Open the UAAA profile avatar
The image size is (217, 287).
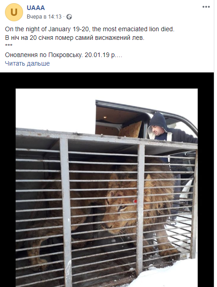(x=14, y=12)
